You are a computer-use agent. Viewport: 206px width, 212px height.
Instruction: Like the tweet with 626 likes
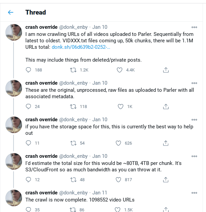[119, 143]
